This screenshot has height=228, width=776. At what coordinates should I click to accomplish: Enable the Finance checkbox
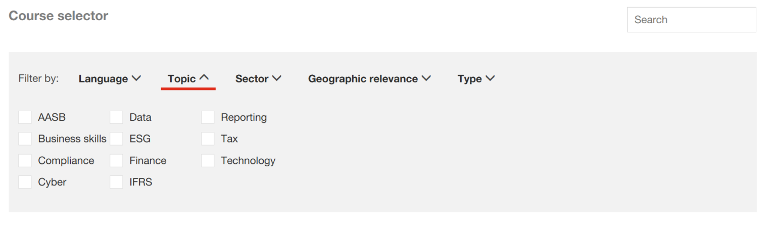click(116, 161)
